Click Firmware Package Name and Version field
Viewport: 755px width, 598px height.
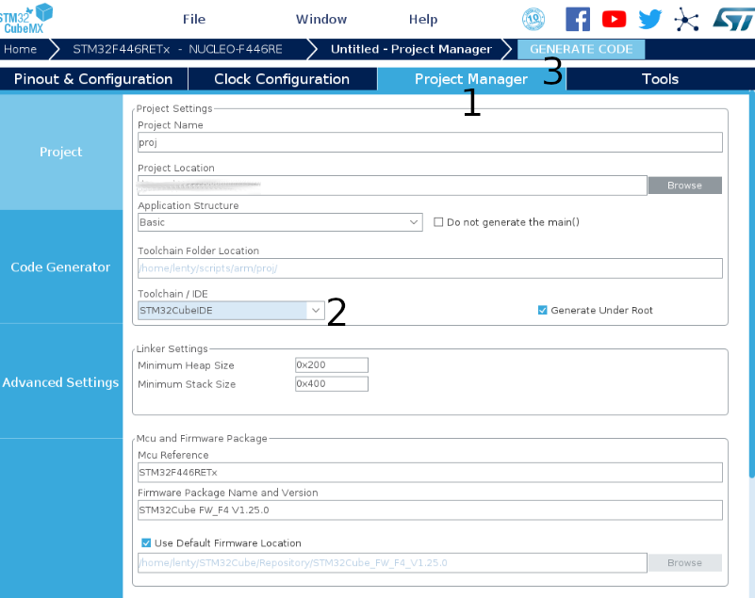(x=430, y=510)
